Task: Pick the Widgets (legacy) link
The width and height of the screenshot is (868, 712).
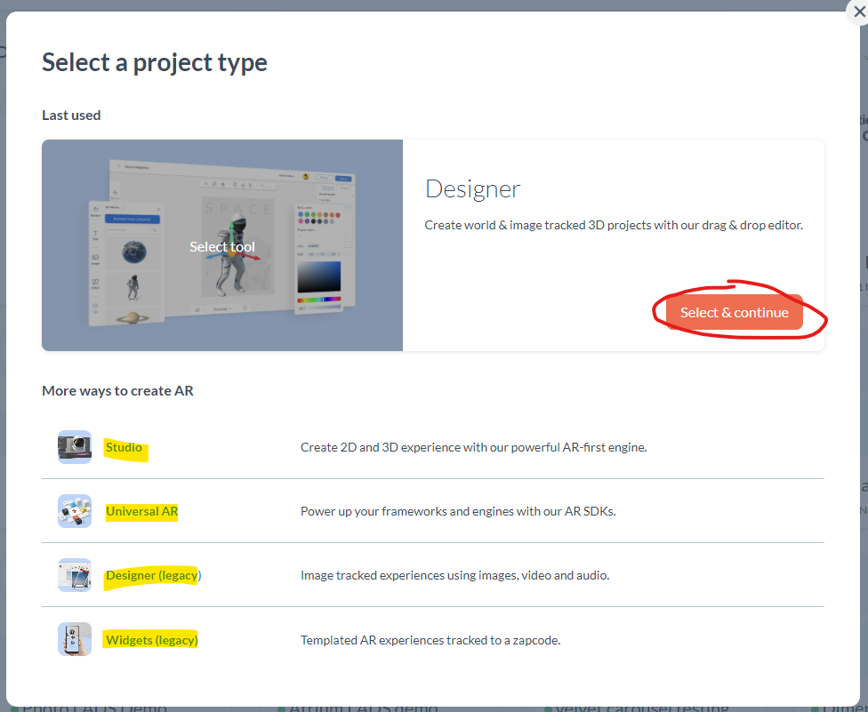Action: (151, 640)
